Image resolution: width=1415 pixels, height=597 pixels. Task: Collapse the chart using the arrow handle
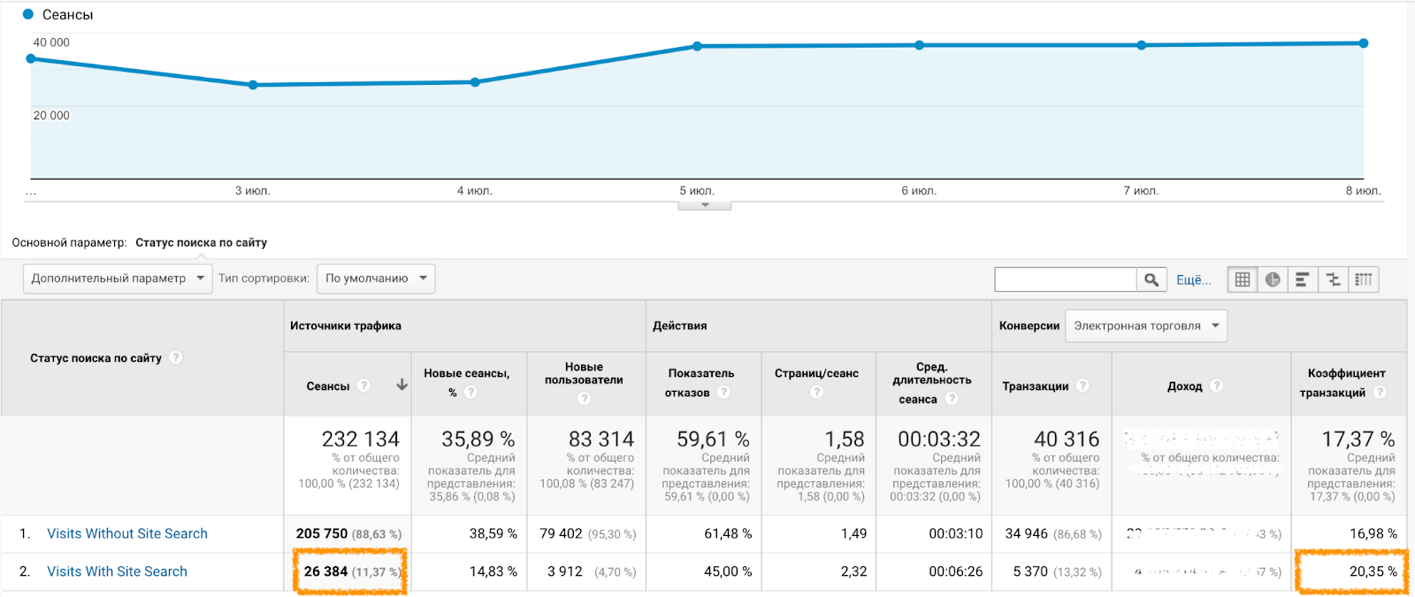click(x=705, y=205)
